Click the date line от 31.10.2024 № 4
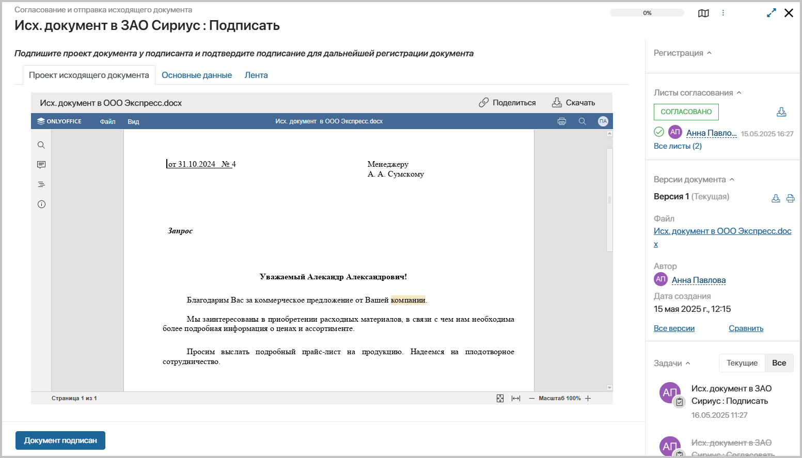Image resolution: width=802 pixels, height=458 pixels. 202,164
